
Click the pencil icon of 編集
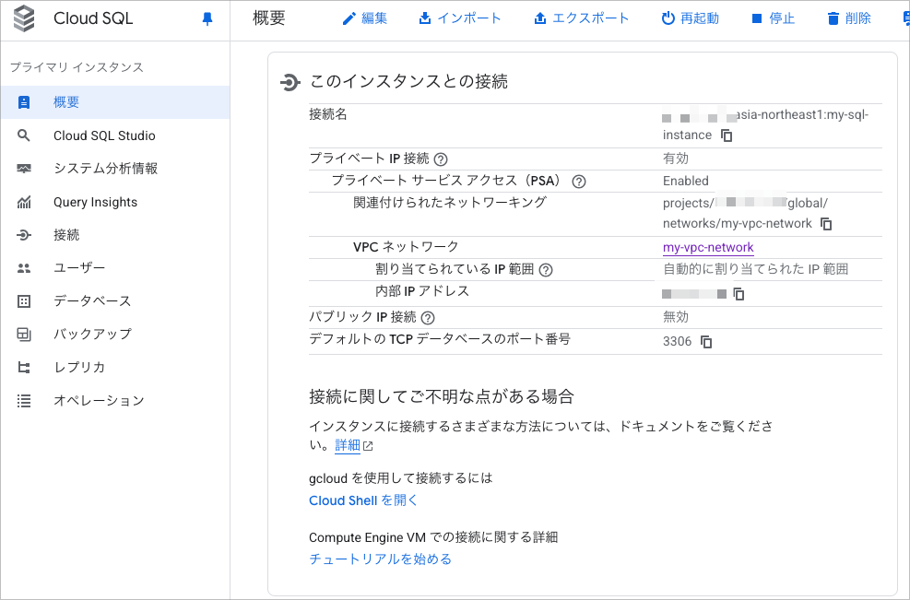click(x=349, y=19)
